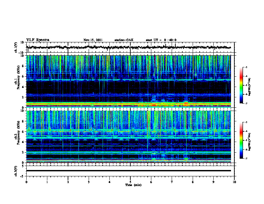The height and width of the screenshot is (204, 264).
Task: Click the "8" tick on ch.2 frequency axis
Action: pos(23,121)
